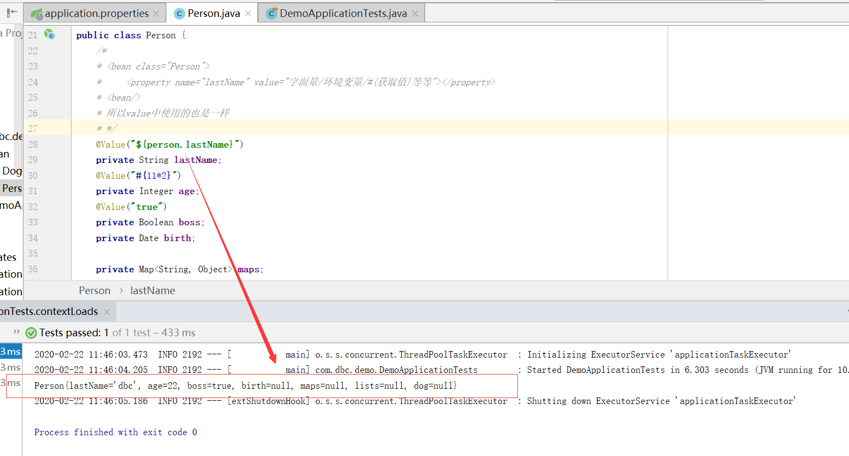Close the application.properties tab
Screen dimensions: 849x456
pyautogui.click(x=157, y=14)
